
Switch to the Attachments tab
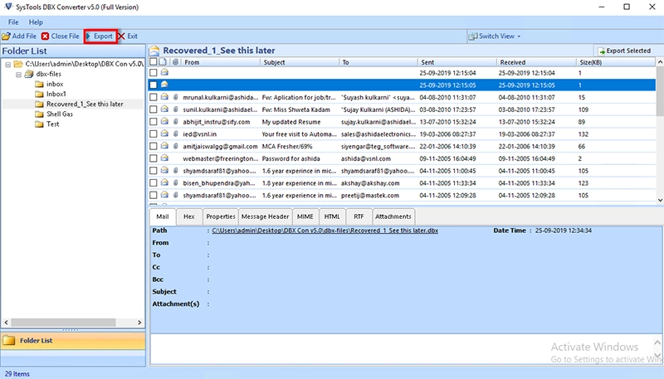click(x=393, y=216)
